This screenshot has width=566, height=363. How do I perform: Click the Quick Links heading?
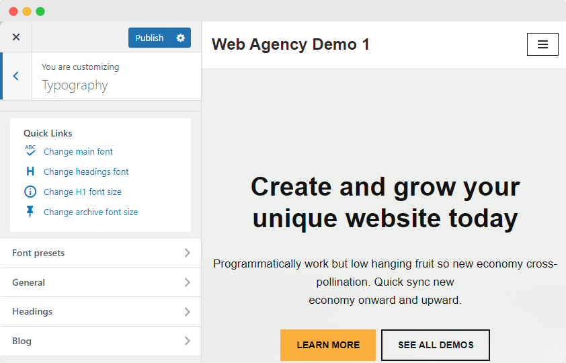(x=48, y=134)
